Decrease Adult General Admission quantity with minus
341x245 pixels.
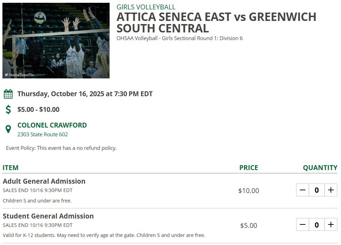(x=303, y=190)
